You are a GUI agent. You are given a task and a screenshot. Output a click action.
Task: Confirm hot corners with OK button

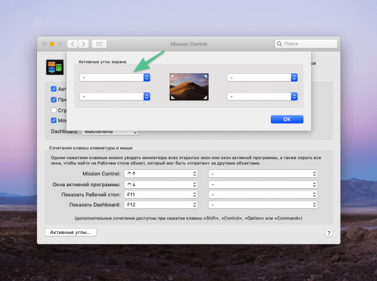(x=287, y=119)
